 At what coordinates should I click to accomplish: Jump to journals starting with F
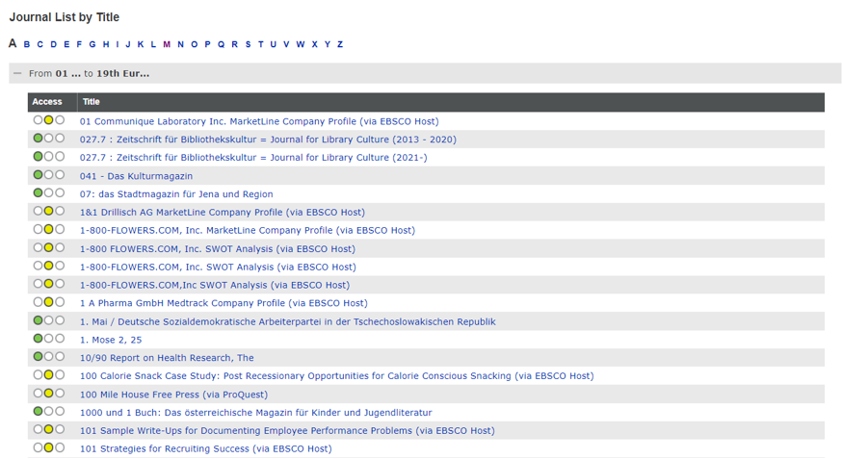(79, 44)
